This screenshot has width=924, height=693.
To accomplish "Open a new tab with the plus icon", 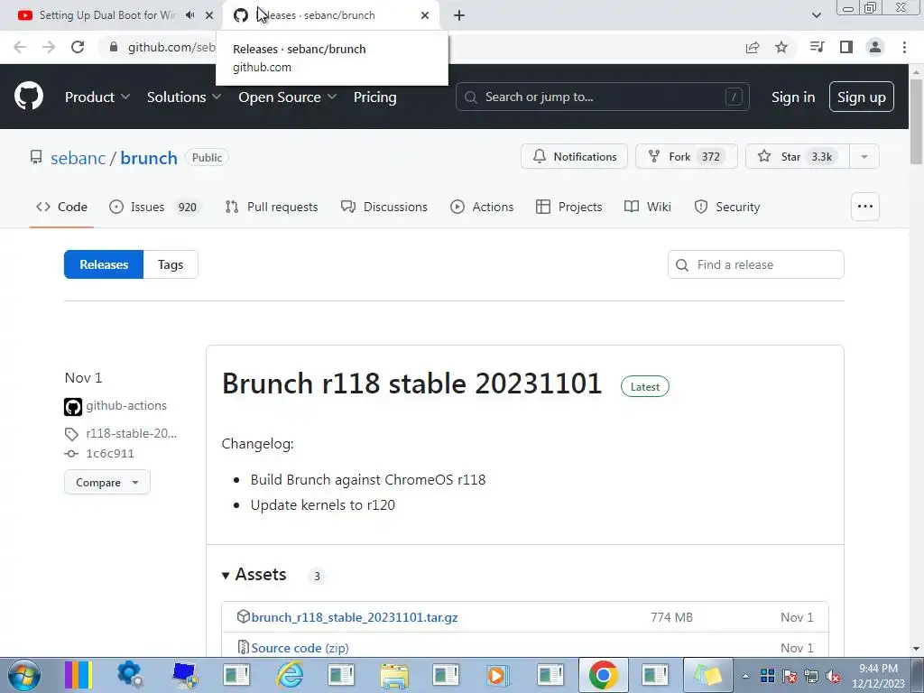I will (459, 15).
